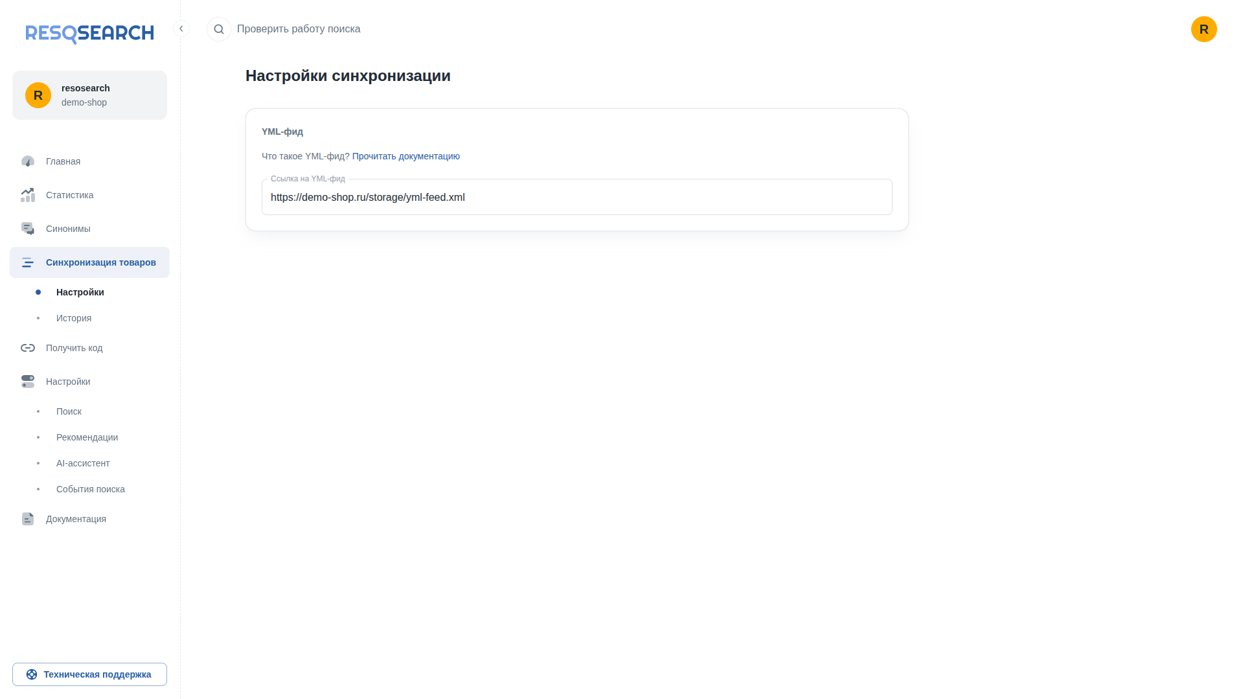Open Синонимы icon in sidebar
The height and width of the screenshot is (699, 1243).
(28, 229)
